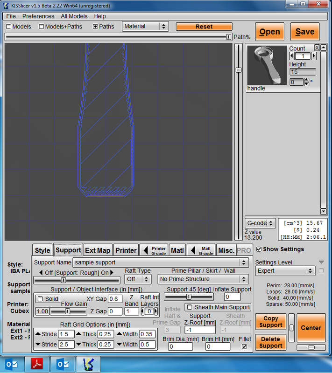Open the Material color mode dropdown
Viewport: 332px width, 373px height.
tap(146, 27)
